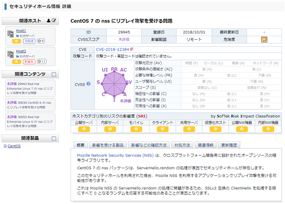The height and width of the screenshot is (204, 285).
Task: Open the Mozilla Network Security Services (NSS) link
Action: [x=116, y=155]
